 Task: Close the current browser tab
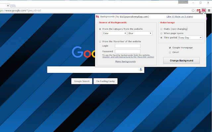[8, 6]
